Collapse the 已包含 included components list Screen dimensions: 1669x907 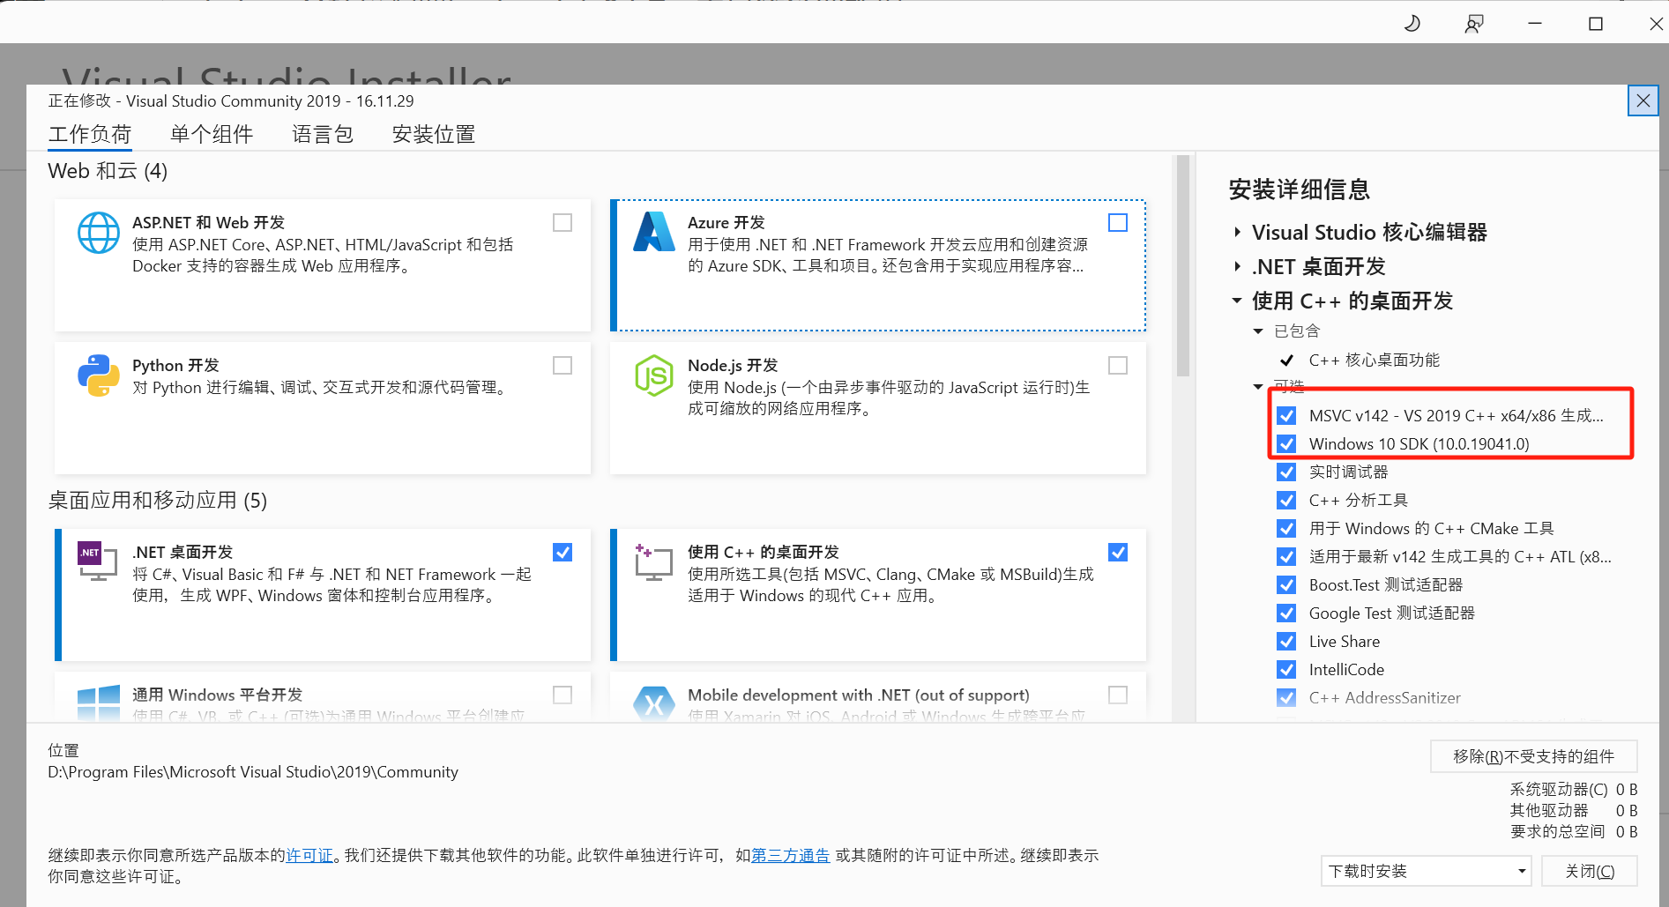(x=1258, y=331)
